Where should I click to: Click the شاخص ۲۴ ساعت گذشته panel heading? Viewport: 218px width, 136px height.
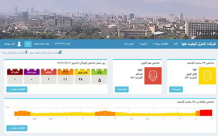coord(200,63)
